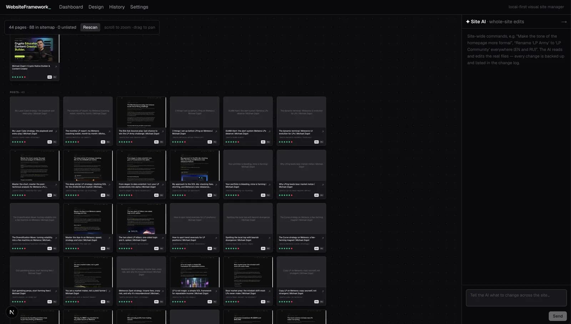
Task: Open the homepage card's external link arrow
Action: pos(56,67)
